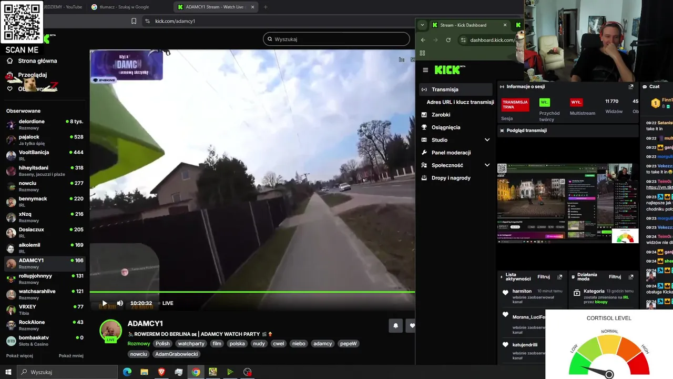Open pajalock channel in followed list
This screenshot has height=379, width=673.
pos(45,139)
